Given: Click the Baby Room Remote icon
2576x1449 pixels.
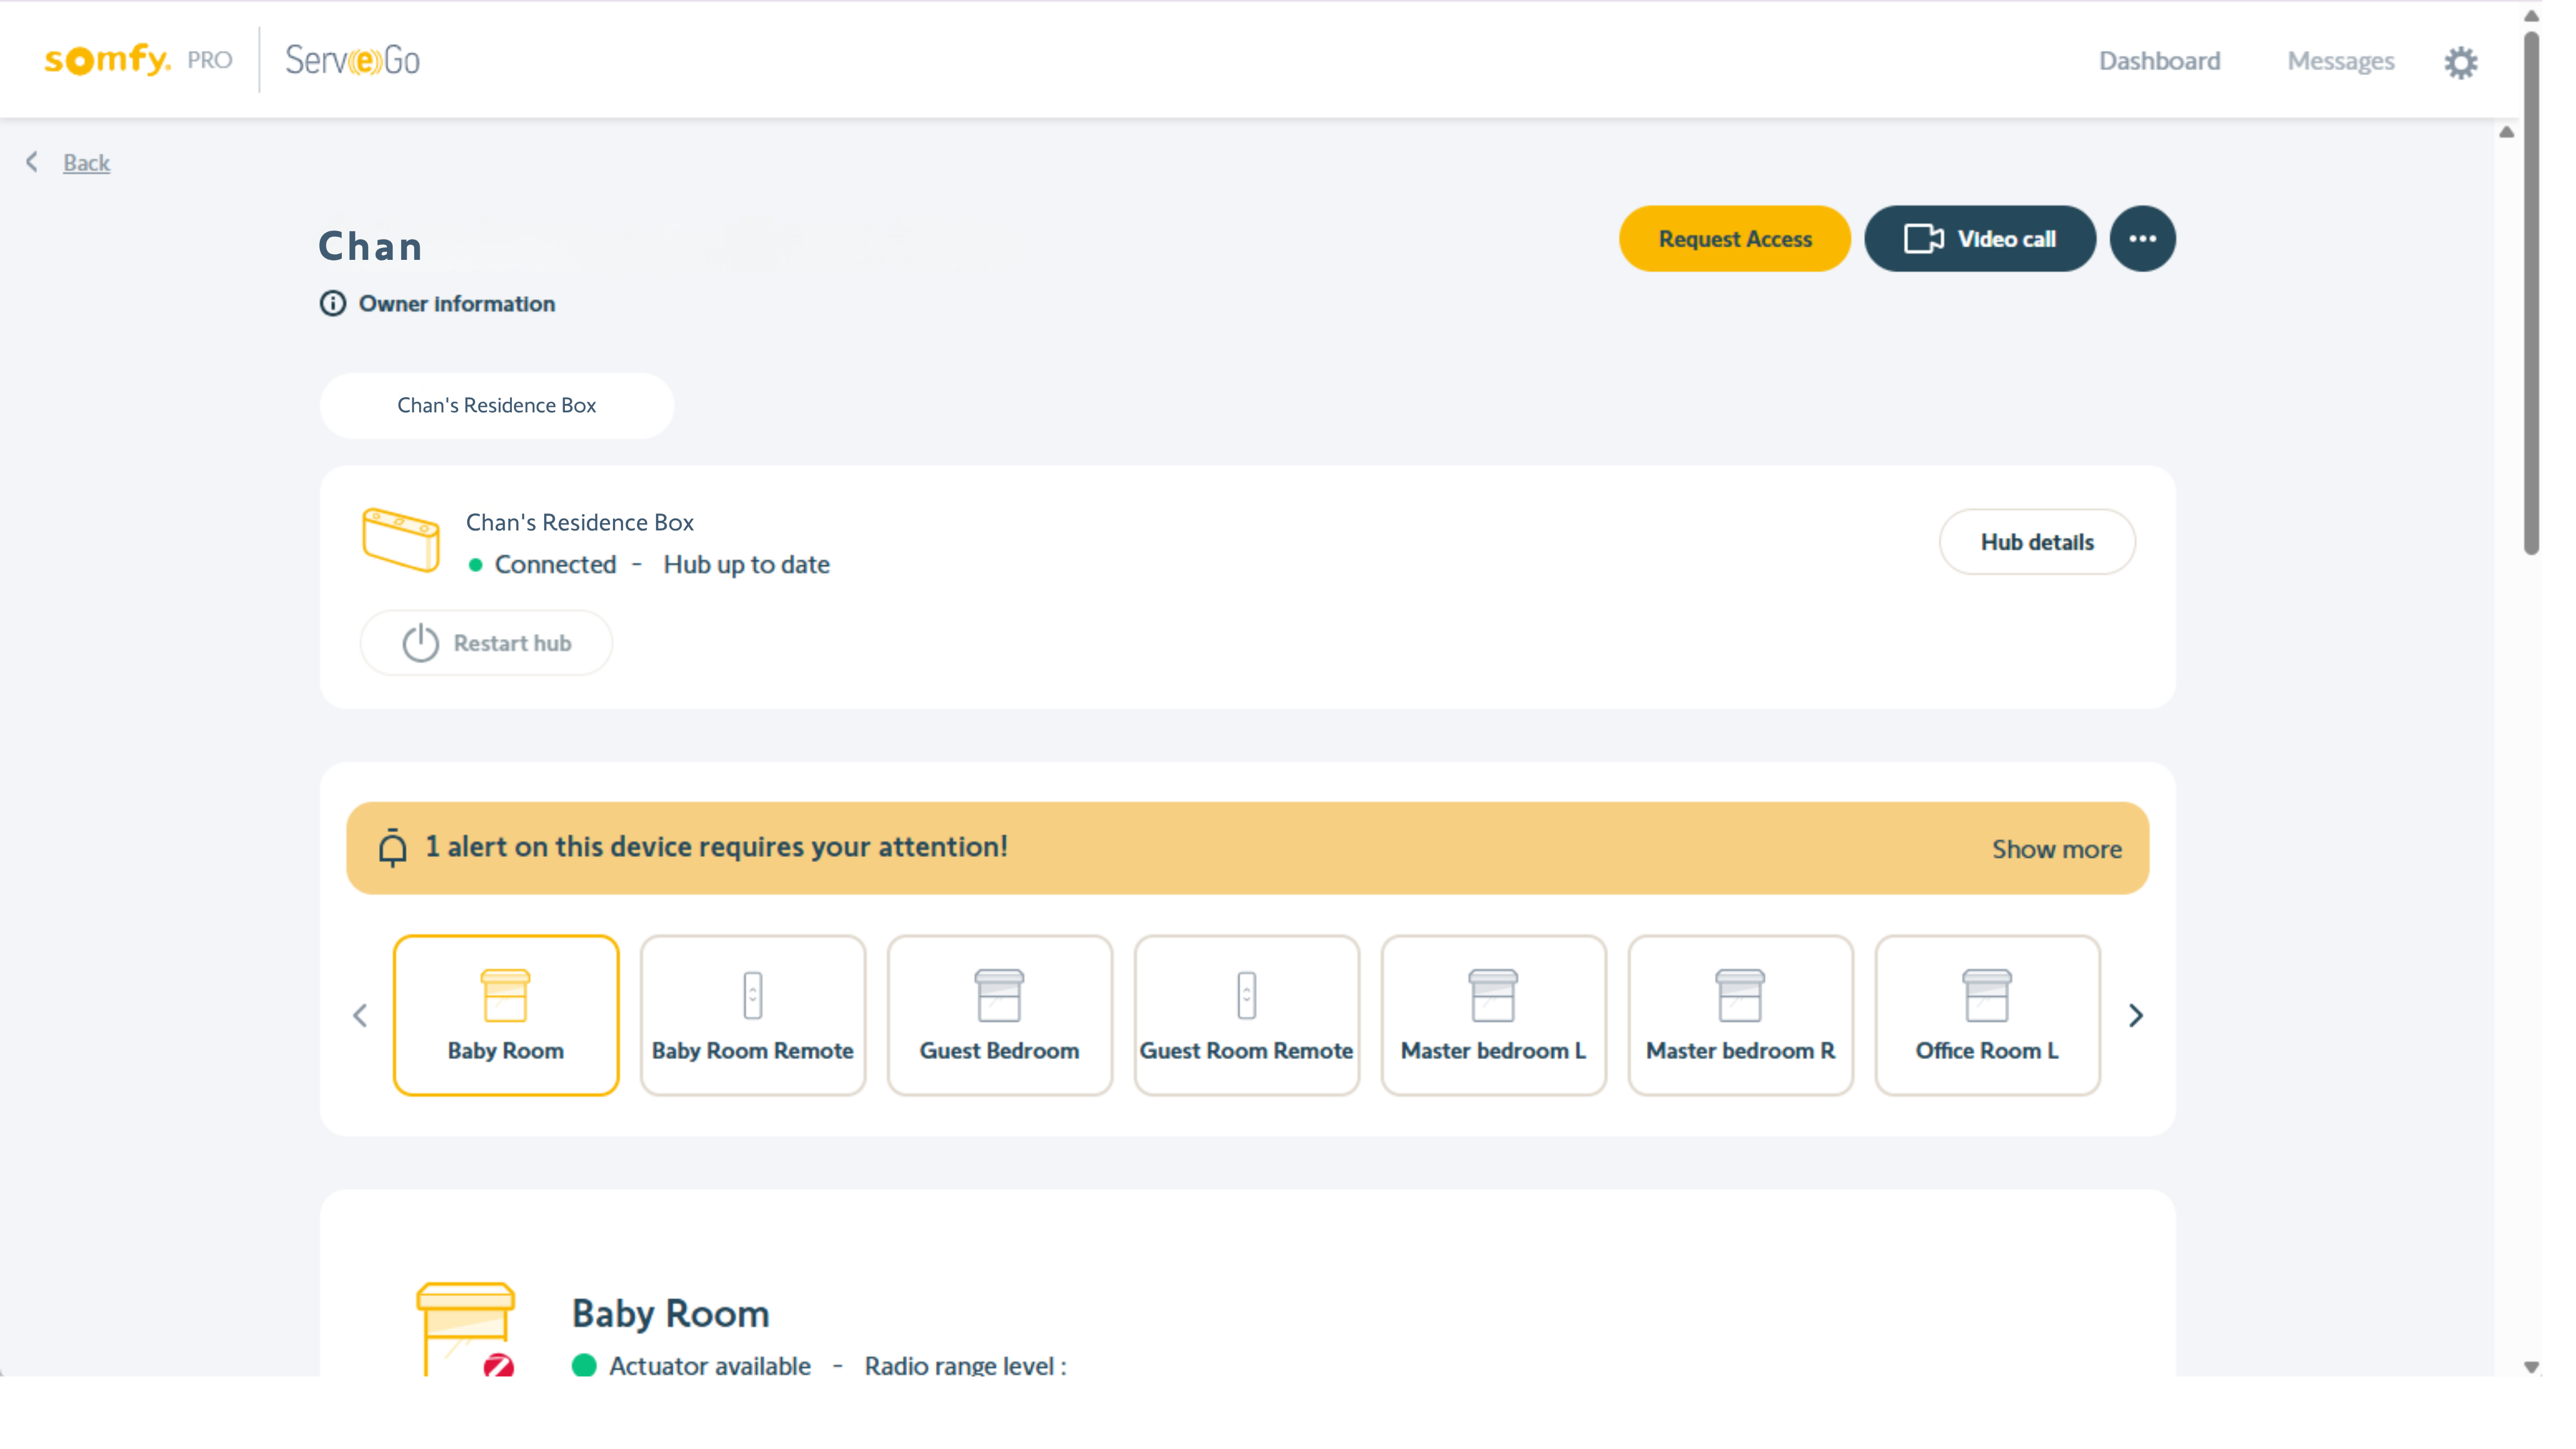Looking at the screenshot, I should [753, 996].
